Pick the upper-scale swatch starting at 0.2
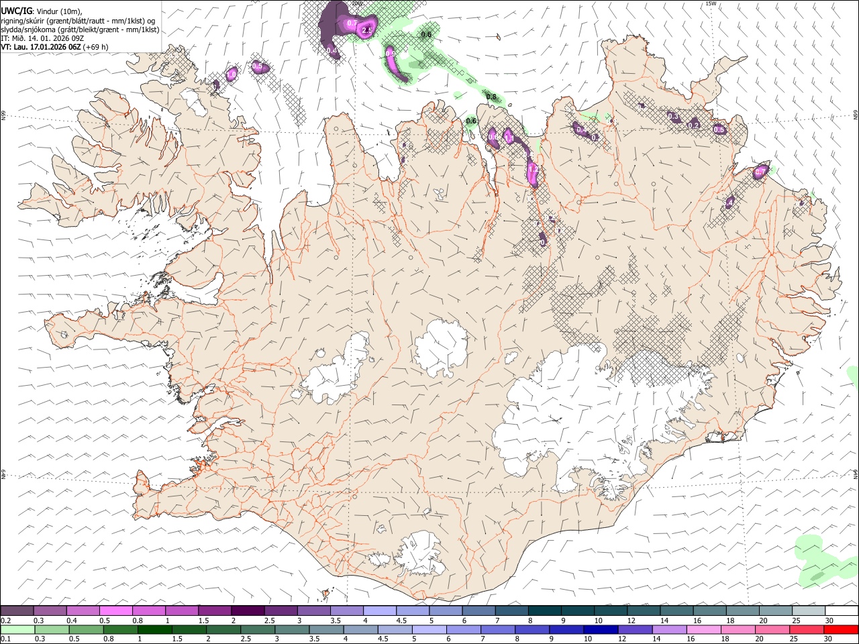The height and width of the screenshot is (644, 859). click(x=17, y=610)
